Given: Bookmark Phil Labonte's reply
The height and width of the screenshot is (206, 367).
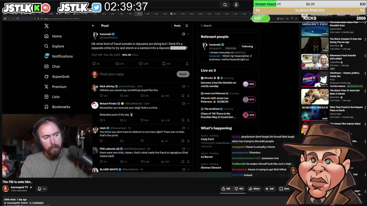Looking at the screenshot, I should pos(183,162).
